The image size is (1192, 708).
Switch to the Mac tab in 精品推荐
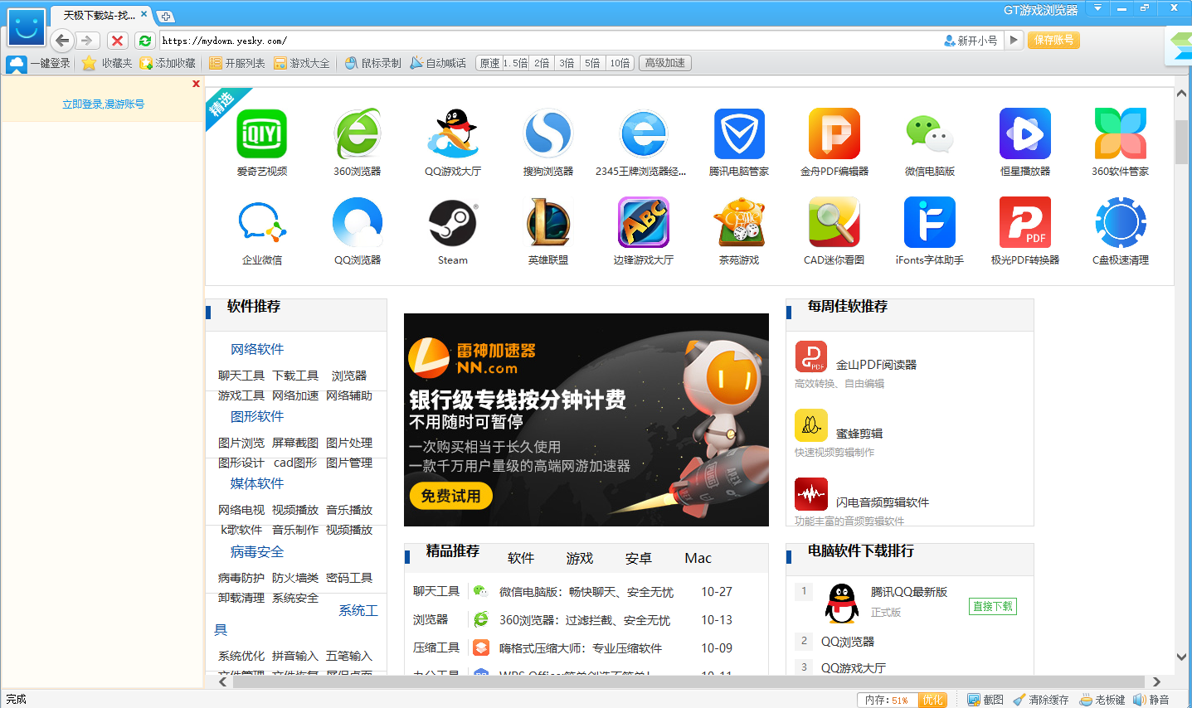tap(698, 558)
